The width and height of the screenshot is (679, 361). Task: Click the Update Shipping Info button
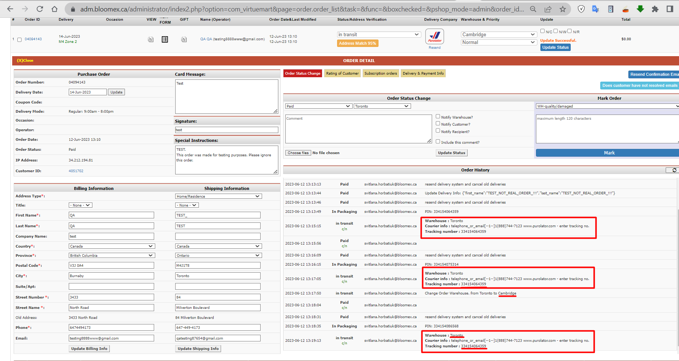tap(198, 348)
